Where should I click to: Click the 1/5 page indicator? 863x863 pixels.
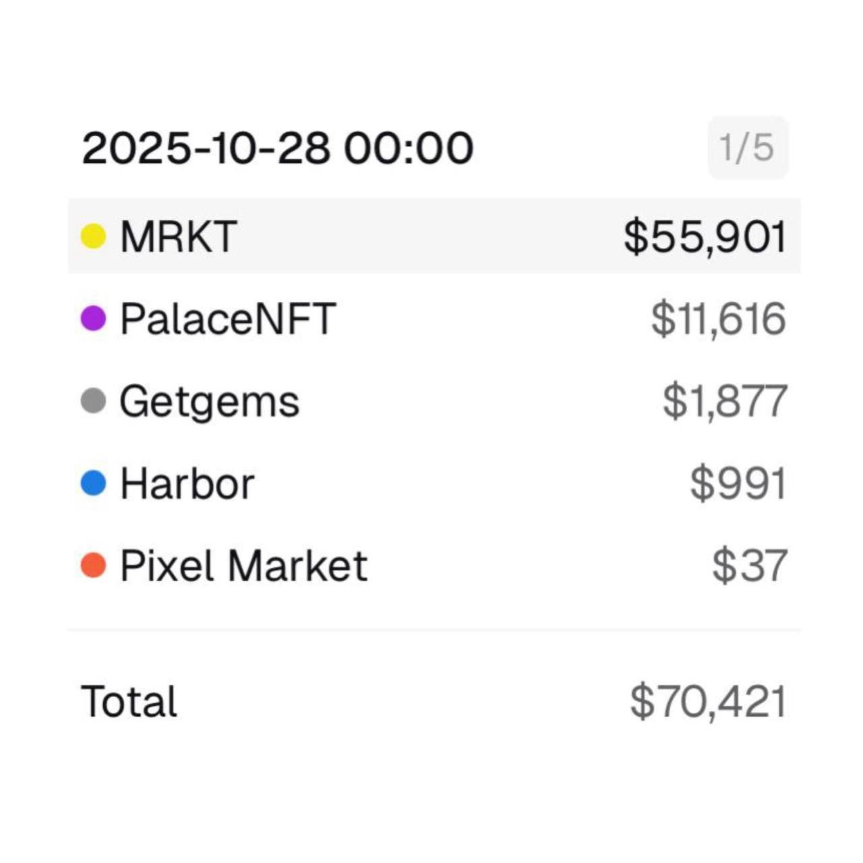click(747, 148)
